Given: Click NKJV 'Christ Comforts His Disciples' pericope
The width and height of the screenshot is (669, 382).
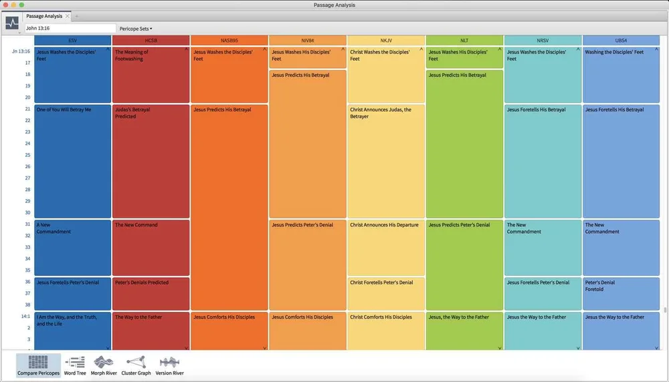Looking at the screenshot, I should [386, 331].
